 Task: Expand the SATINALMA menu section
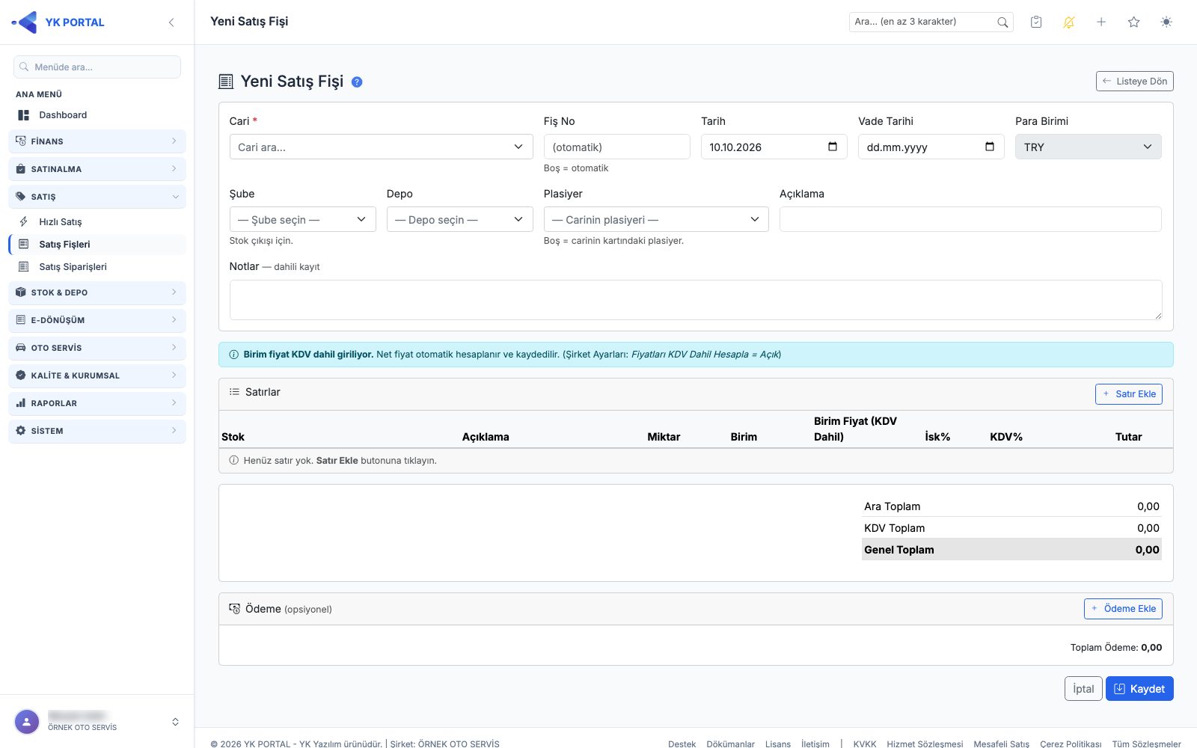[97, 169]
